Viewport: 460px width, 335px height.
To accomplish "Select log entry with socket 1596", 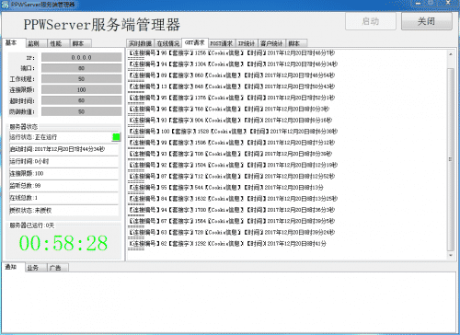I will tap(232, 143).
